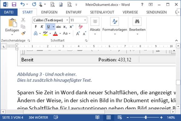
Task: Toggle superscript formatting
Action: [71, 27]
